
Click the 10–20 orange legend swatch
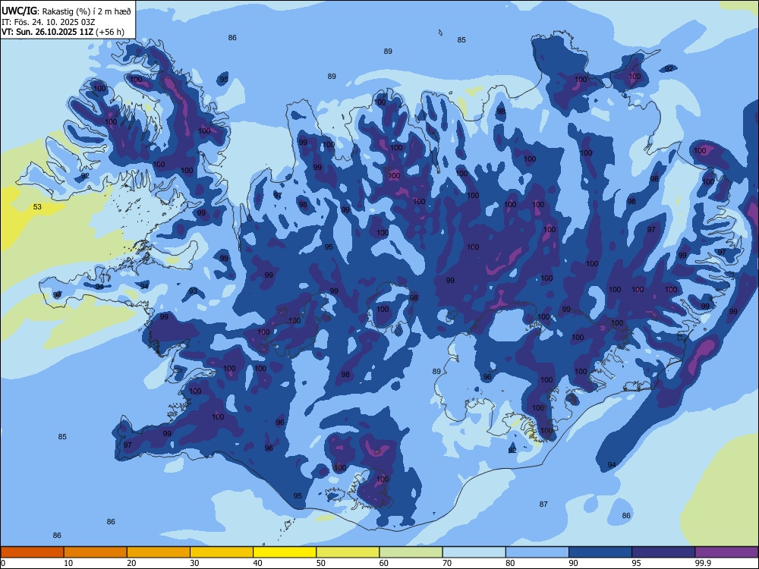[96, 552]
